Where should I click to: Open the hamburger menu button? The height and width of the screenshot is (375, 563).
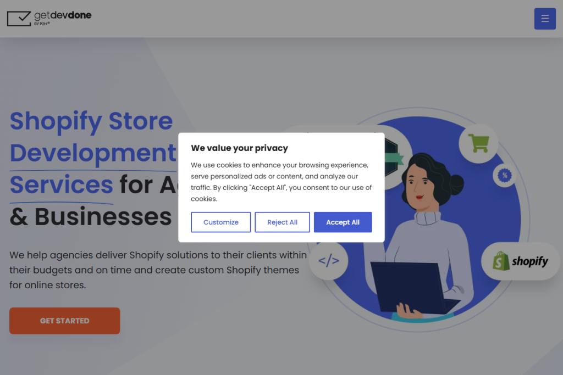click(545, 19)
